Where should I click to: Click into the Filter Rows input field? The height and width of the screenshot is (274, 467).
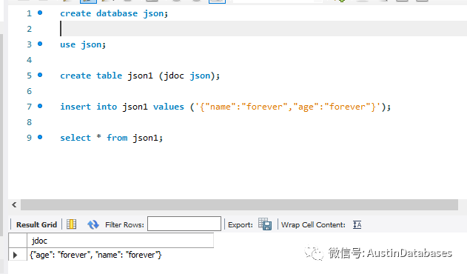(184, 224)
